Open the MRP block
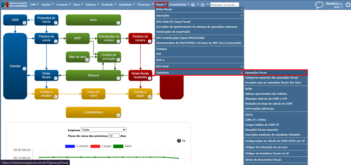This screenshot has height=165, width=351. click(x=78, y=38)
